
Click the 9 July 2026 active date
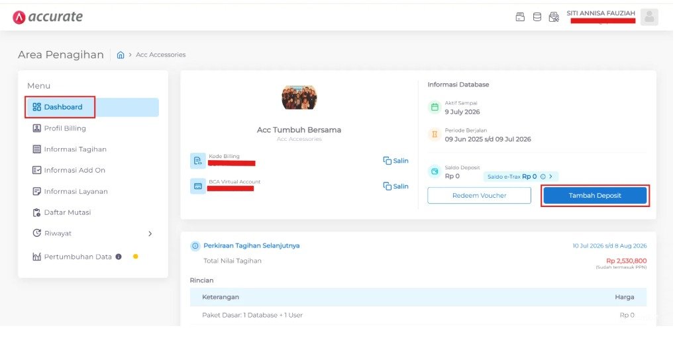pos(462,112)
